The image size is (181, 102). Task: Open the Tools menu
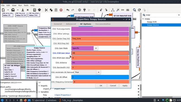click(x=26, y=5)
